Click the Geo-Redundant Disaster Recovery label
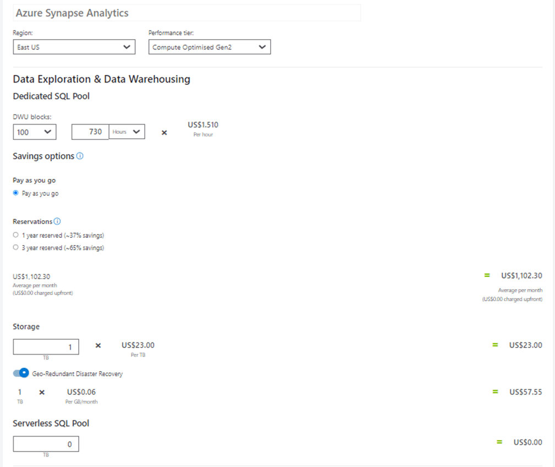The image size is (555, 467). [x=78, y=374]
